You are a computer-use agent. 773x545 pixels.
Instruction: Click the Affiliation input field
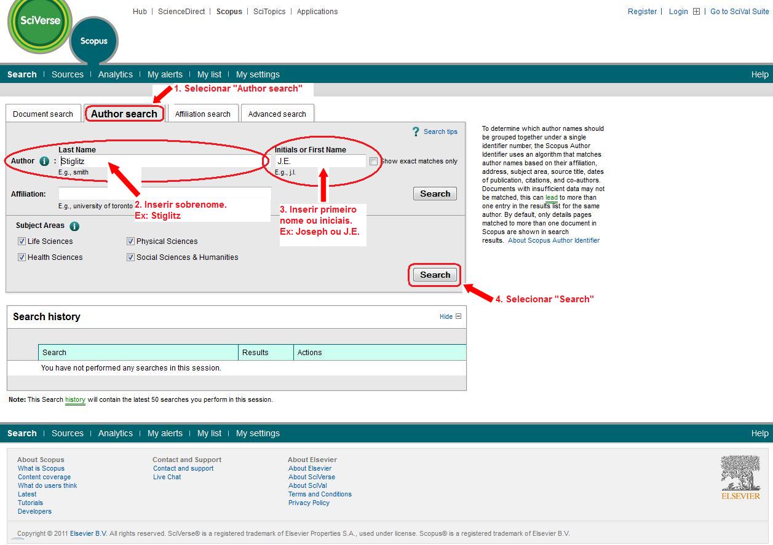pyautogui.click(x=165, y=194)
